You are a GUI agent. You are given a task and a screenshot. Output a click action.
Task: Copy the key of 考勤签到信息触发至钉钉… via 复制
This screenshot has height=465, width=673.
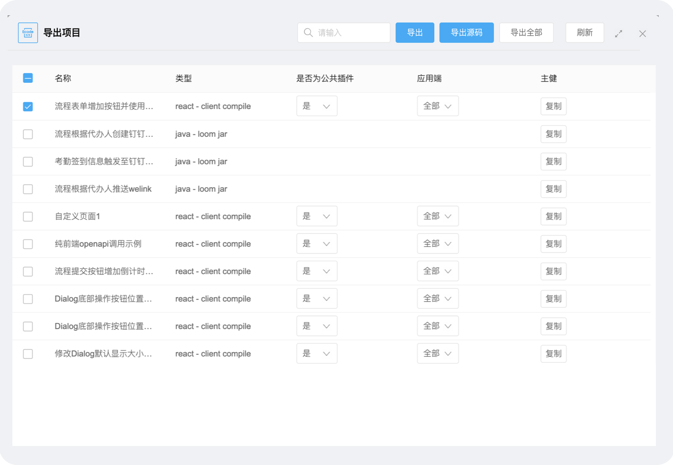click(554, 162)
